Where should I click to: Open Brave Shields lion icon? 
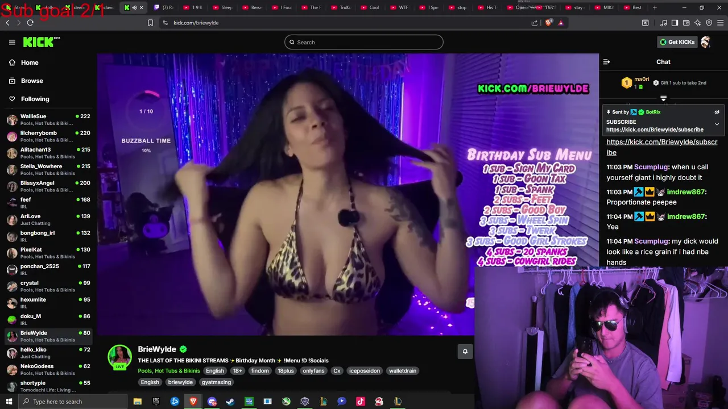[548, 23]
